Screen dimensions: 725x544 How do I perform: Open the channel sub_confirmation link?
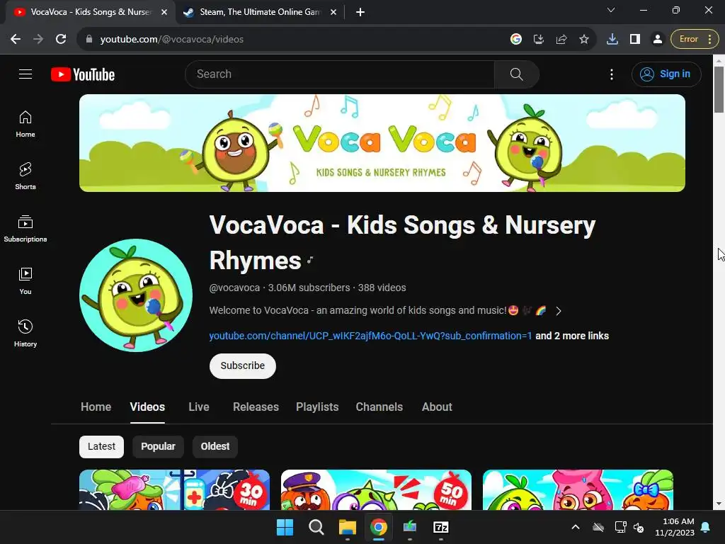click(x=370, y=336)
